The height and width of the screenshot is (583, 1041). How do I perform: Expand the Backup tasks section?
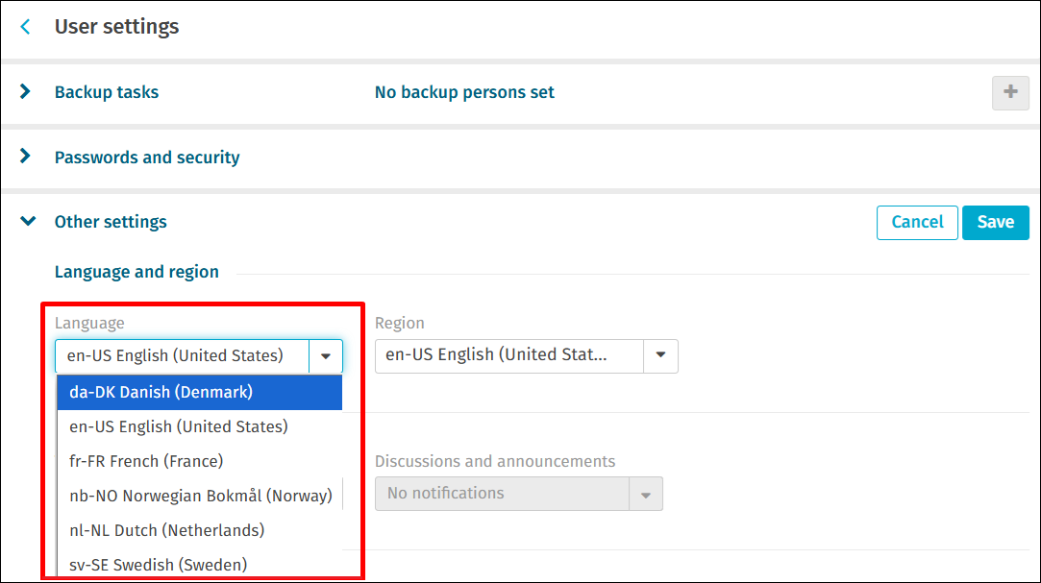(25, 92)
